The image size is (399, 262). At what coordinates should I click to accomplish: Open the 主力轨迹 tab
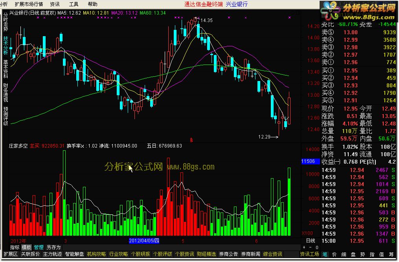point(52,254)
